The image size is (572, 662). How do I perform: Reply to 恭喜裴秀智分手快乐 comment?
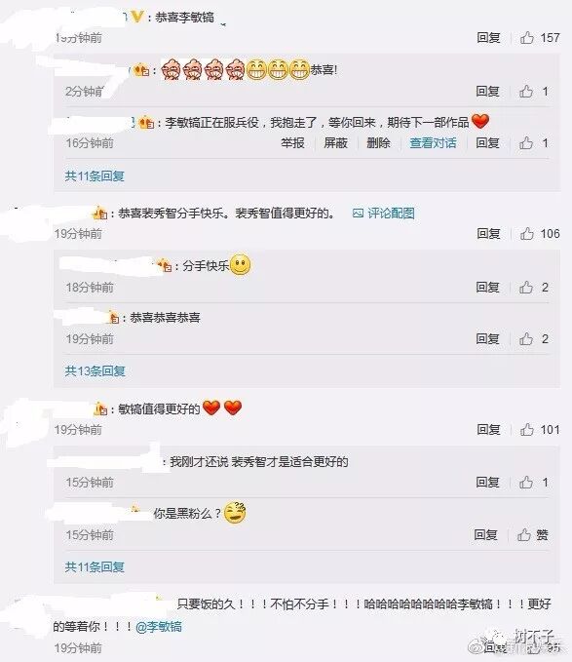pos(488,233)
